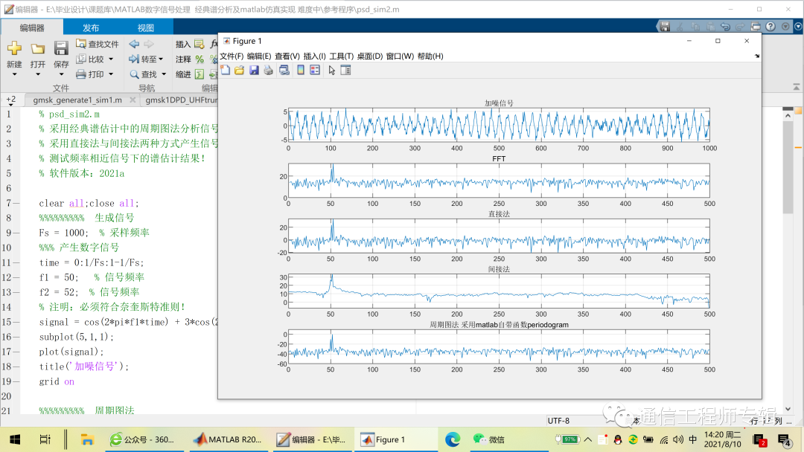This screenshot has width=804, height=452.
Task: Click quick access Undo icon
Action: click(725, 27)
